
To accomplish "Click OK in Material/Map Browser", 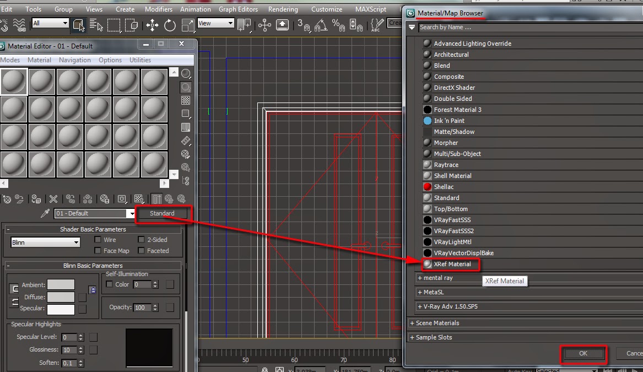I will [x=583, y=354].
